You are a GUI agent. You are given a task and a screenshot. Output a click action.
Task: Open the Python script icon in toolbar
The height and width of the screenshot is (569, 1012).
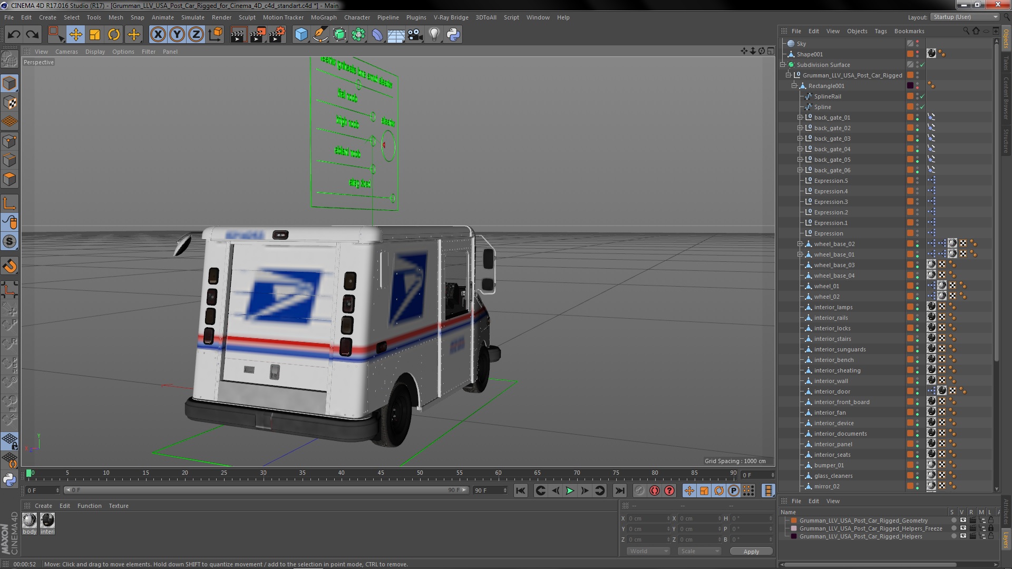(453, 35)
